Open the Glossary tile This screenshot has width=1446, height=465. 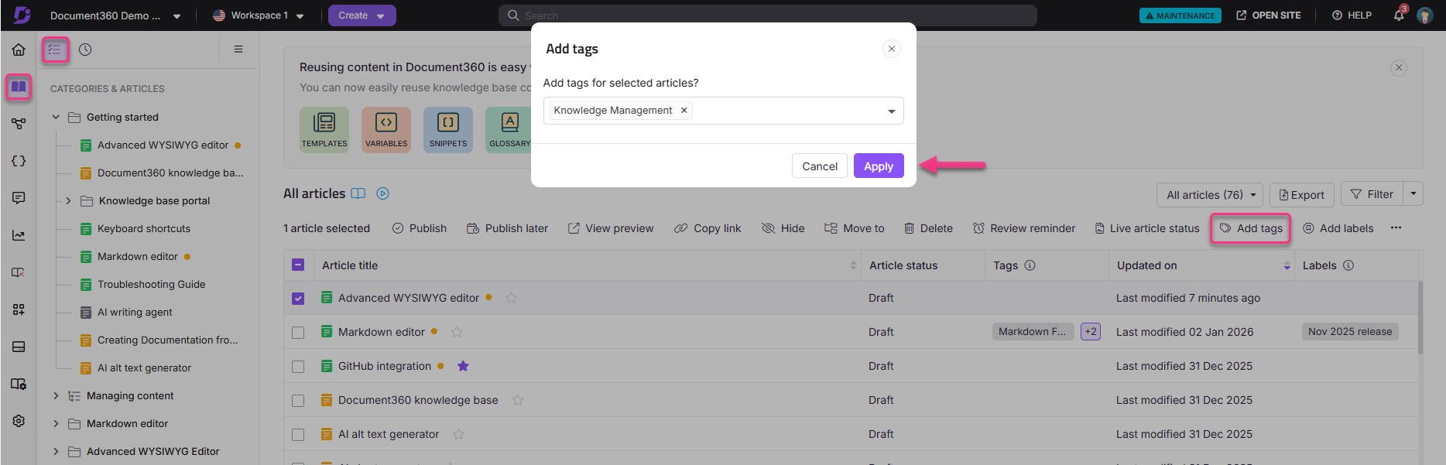click(509, 129)
